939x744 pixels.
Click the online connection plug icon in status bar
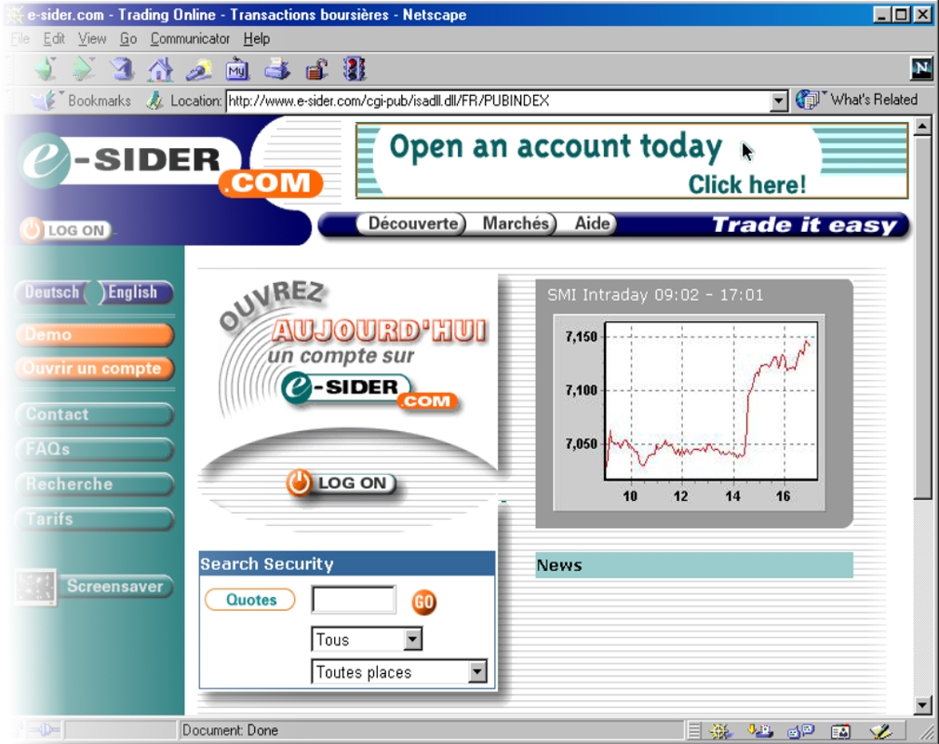point(47,730)
